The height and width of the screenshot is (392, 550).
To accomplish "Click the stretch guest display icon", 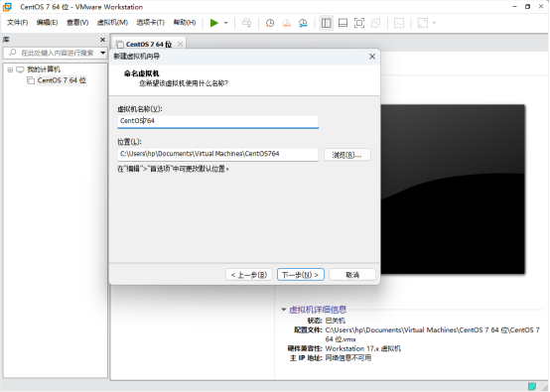I will click(423, 23).
